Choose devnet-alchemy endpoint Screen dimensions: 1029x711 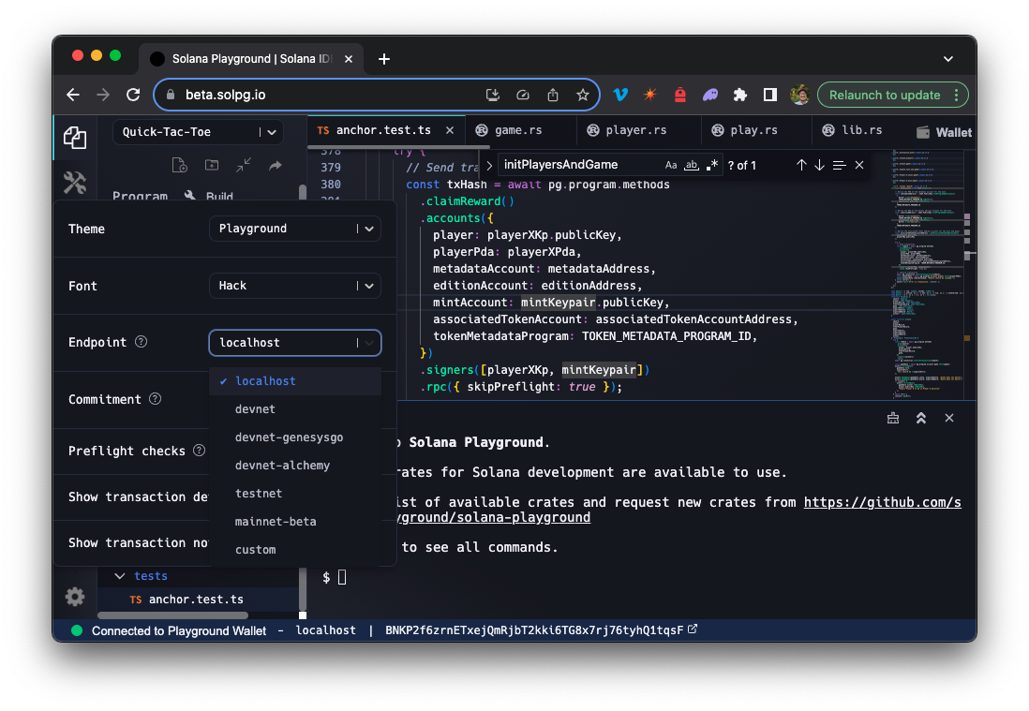click(x=295, y=466)
